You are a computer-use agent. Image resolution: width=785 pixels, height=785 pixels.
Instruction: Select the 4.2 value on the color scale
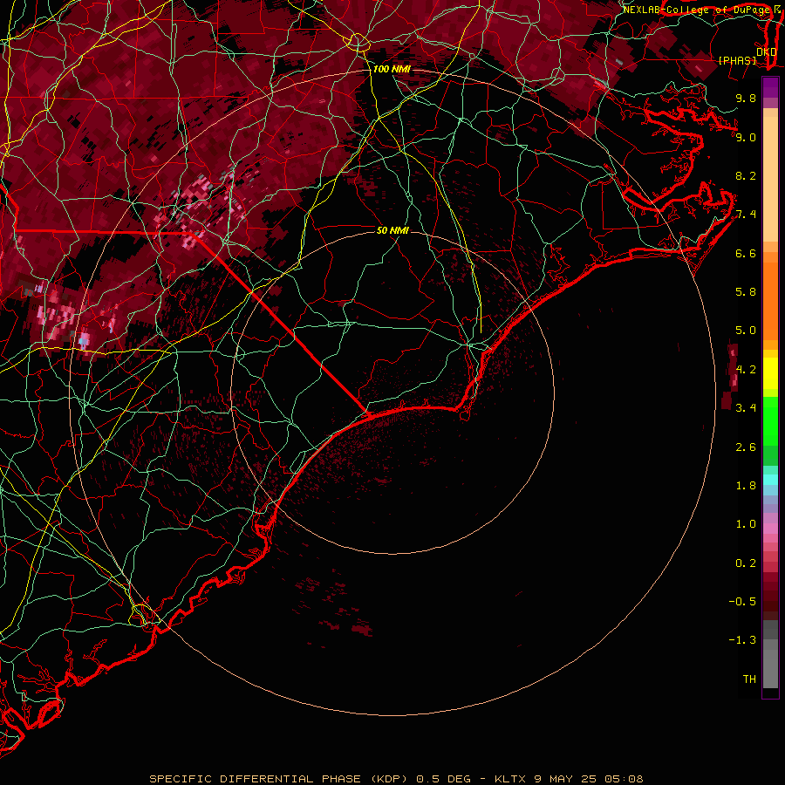[746, 370]
